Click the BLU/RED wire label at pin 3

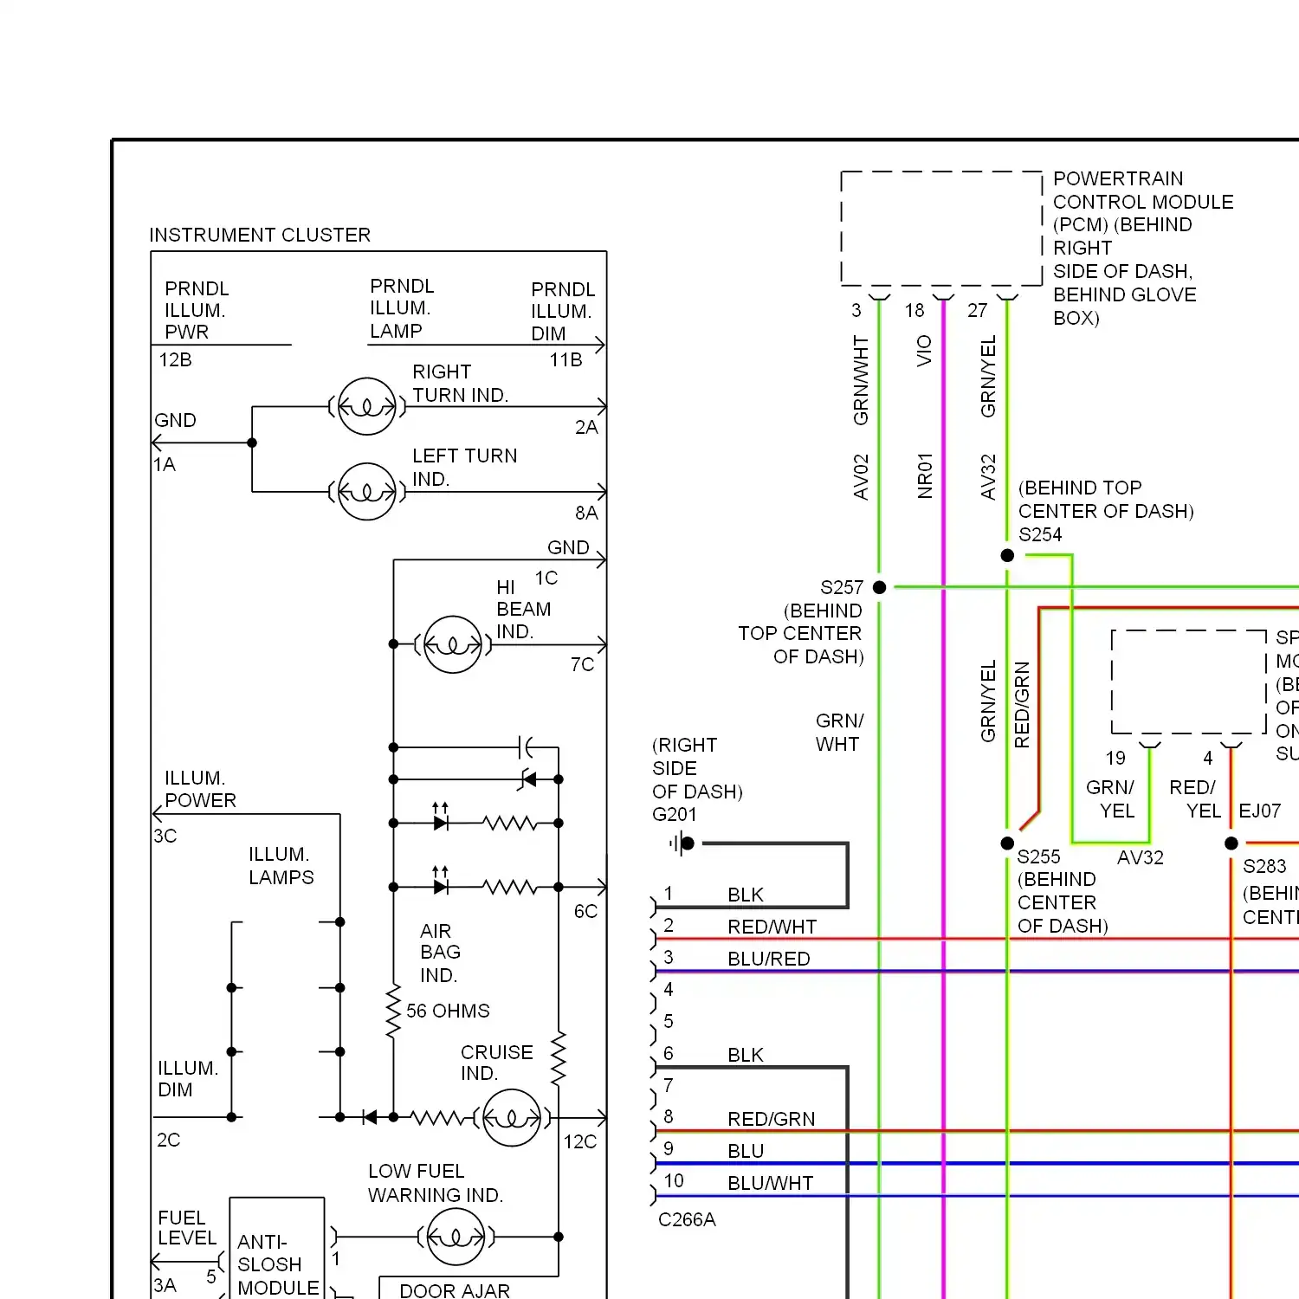tap(769, 959)
